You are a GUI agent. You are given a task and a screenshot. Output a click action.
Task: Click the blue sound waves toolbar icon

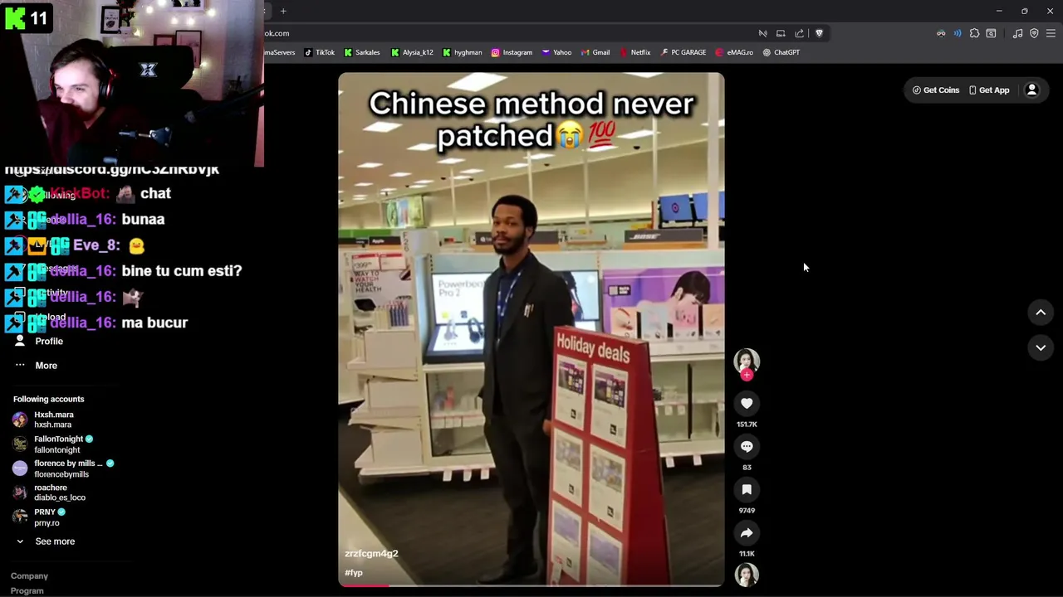pyautogui.click(x=958, y=33)
